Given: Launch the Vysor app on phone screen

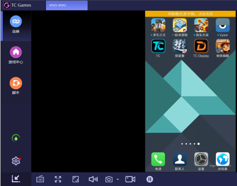Looking at the screenshot, I should tap(222, 26).
